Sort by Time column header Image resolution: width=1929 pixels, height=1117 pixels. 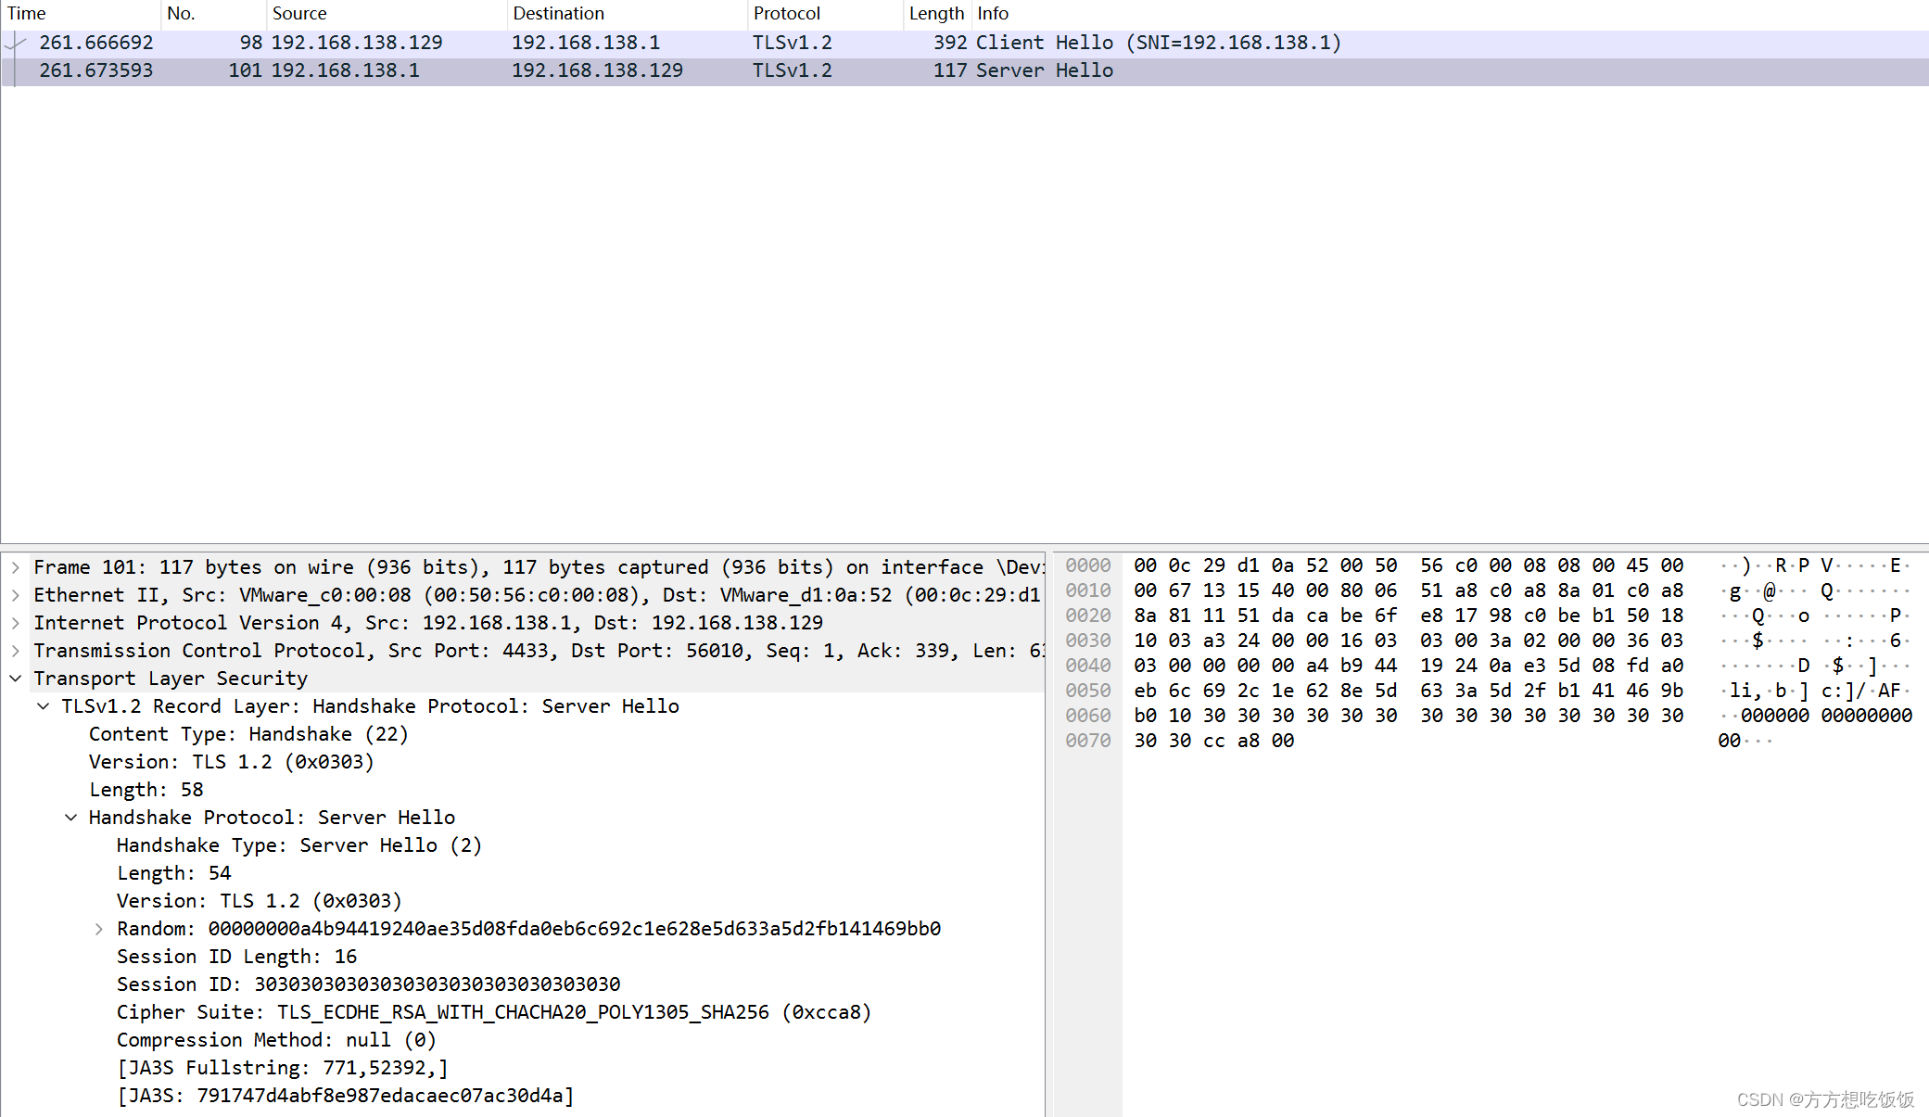(27, 13)
